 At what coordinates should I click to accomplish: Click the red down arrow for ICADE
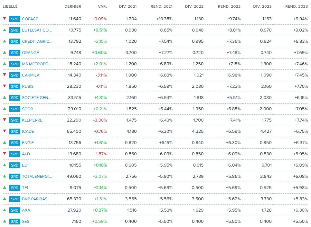click(x=5, y=131)
